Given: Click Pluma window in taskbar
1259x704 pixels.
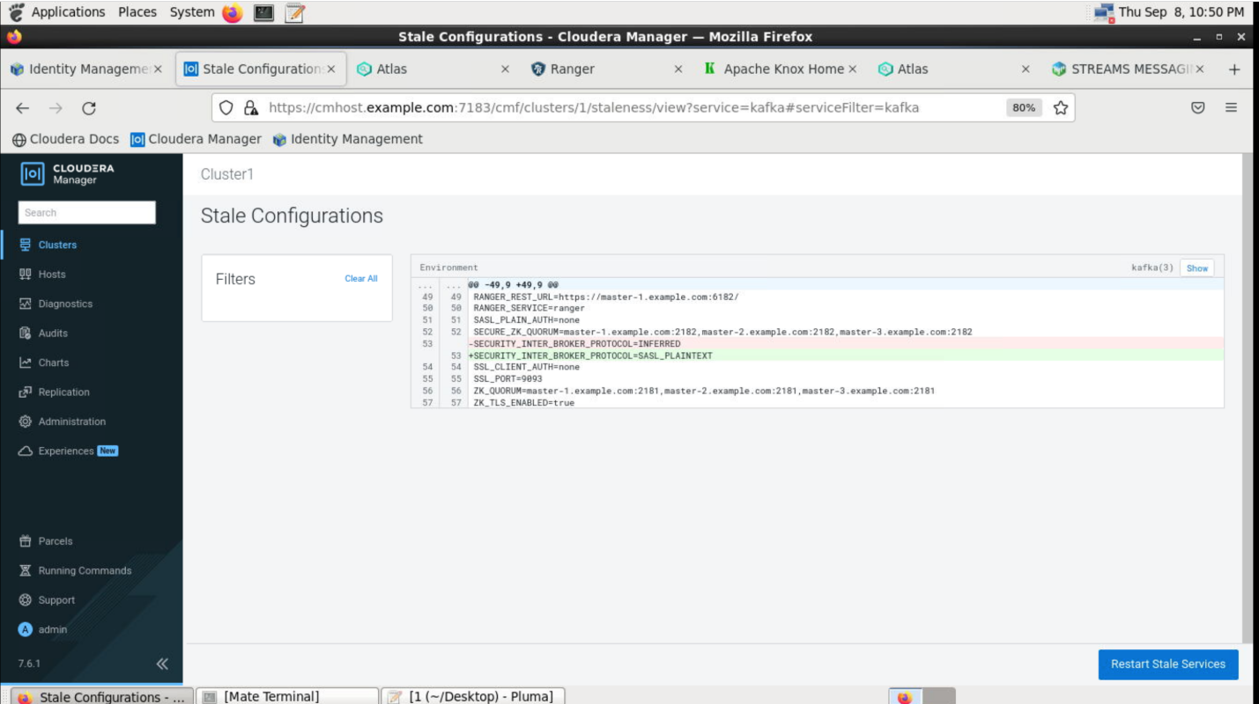Looking at the screenshot, I should point(473,696).
